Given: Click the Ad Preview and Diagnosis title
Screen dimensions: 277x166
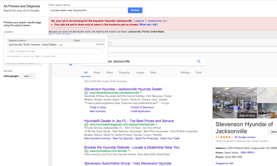Looking at the screenshot, I should coord(22,6).
